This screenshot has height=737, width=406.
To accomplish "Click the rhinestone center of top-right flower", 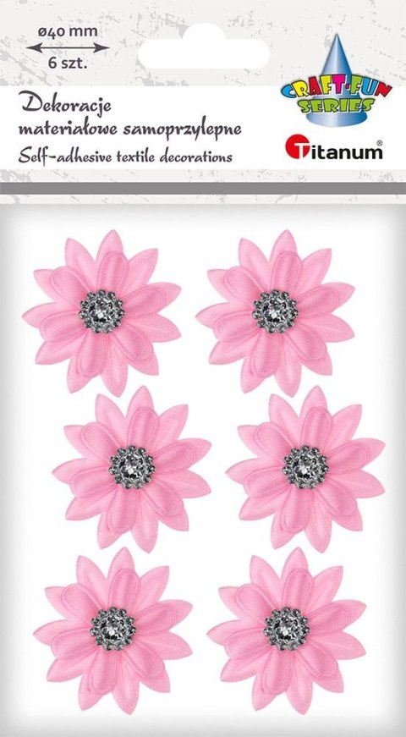I will pos(276,311).
